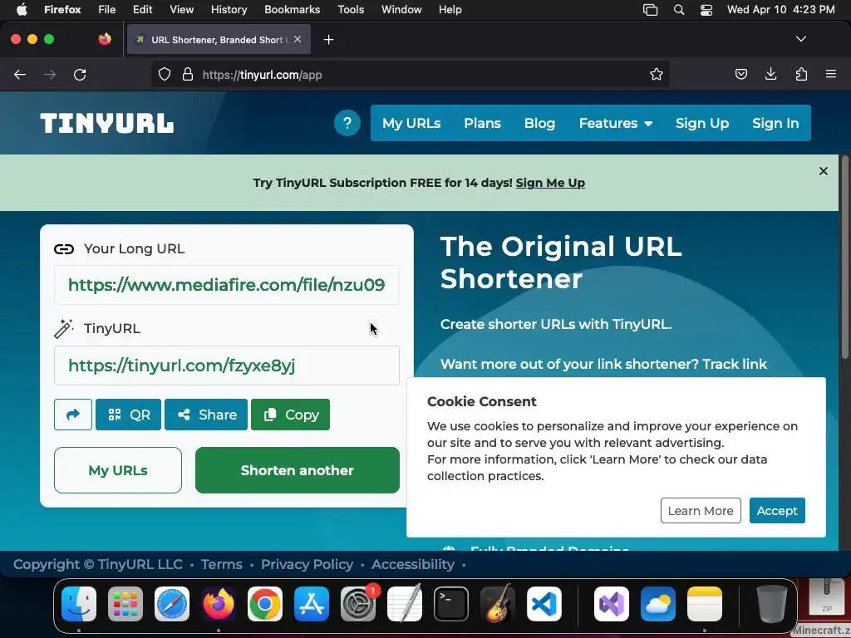This screenshot has width=851, height=638.
Task: Open My URLs in the navigation bar
Action: click(411, 123)
